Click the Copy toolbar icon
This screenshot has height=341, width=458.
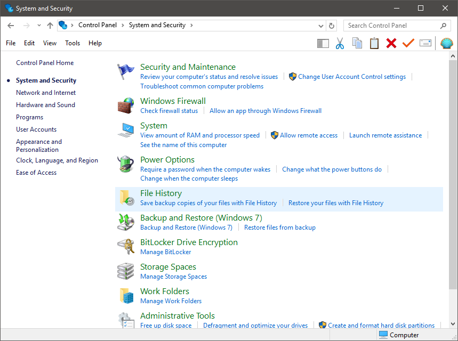(357, 43)
